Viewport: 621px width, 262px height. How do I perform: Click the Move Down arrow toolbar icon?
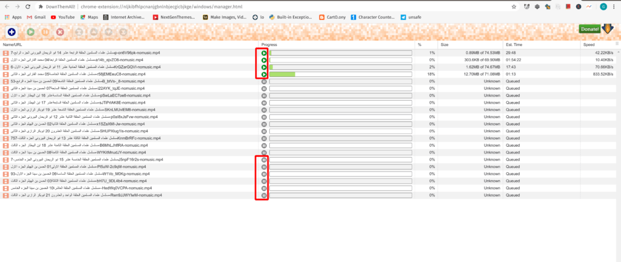[107, 32]
